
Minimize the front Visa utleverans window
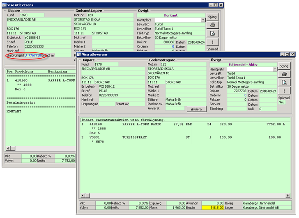point(282,54)
